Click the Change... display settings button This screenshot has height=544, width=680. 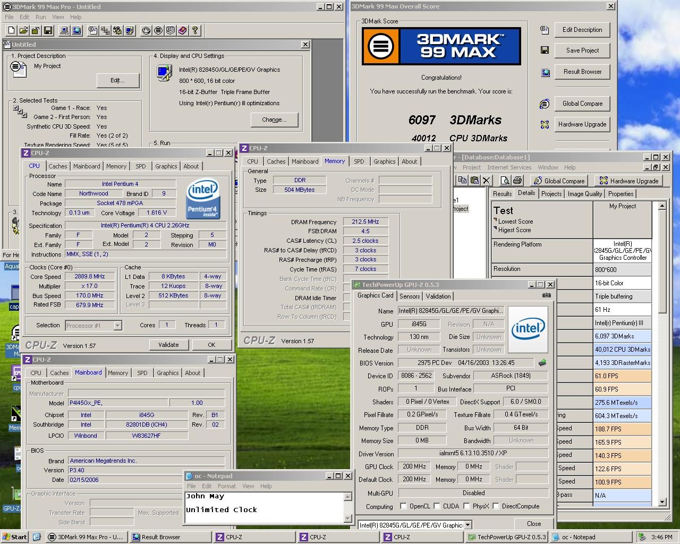274,120
